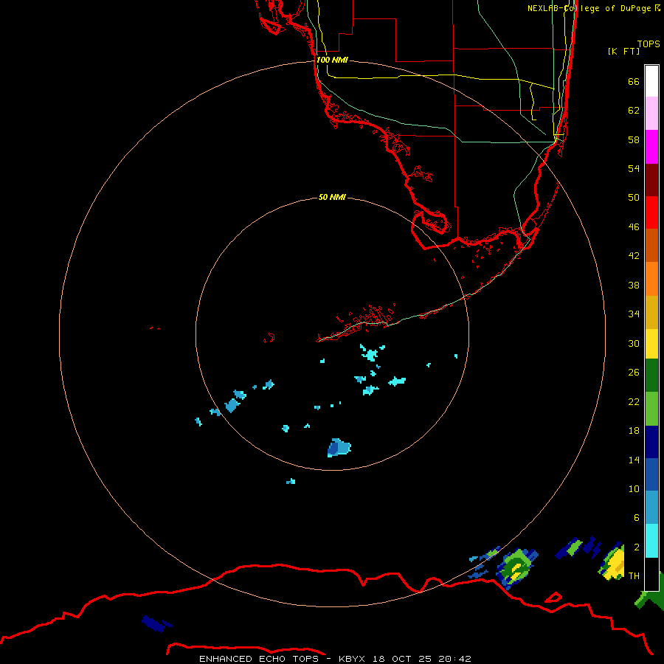Click the cyan legend swatch
This screenshot has height=664, width=664.
[651, 540]
